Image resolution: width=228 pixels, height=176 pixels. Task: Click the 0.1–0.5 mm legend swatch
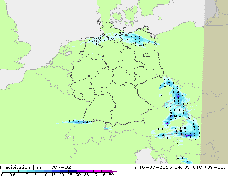click(x=6, y=171)
